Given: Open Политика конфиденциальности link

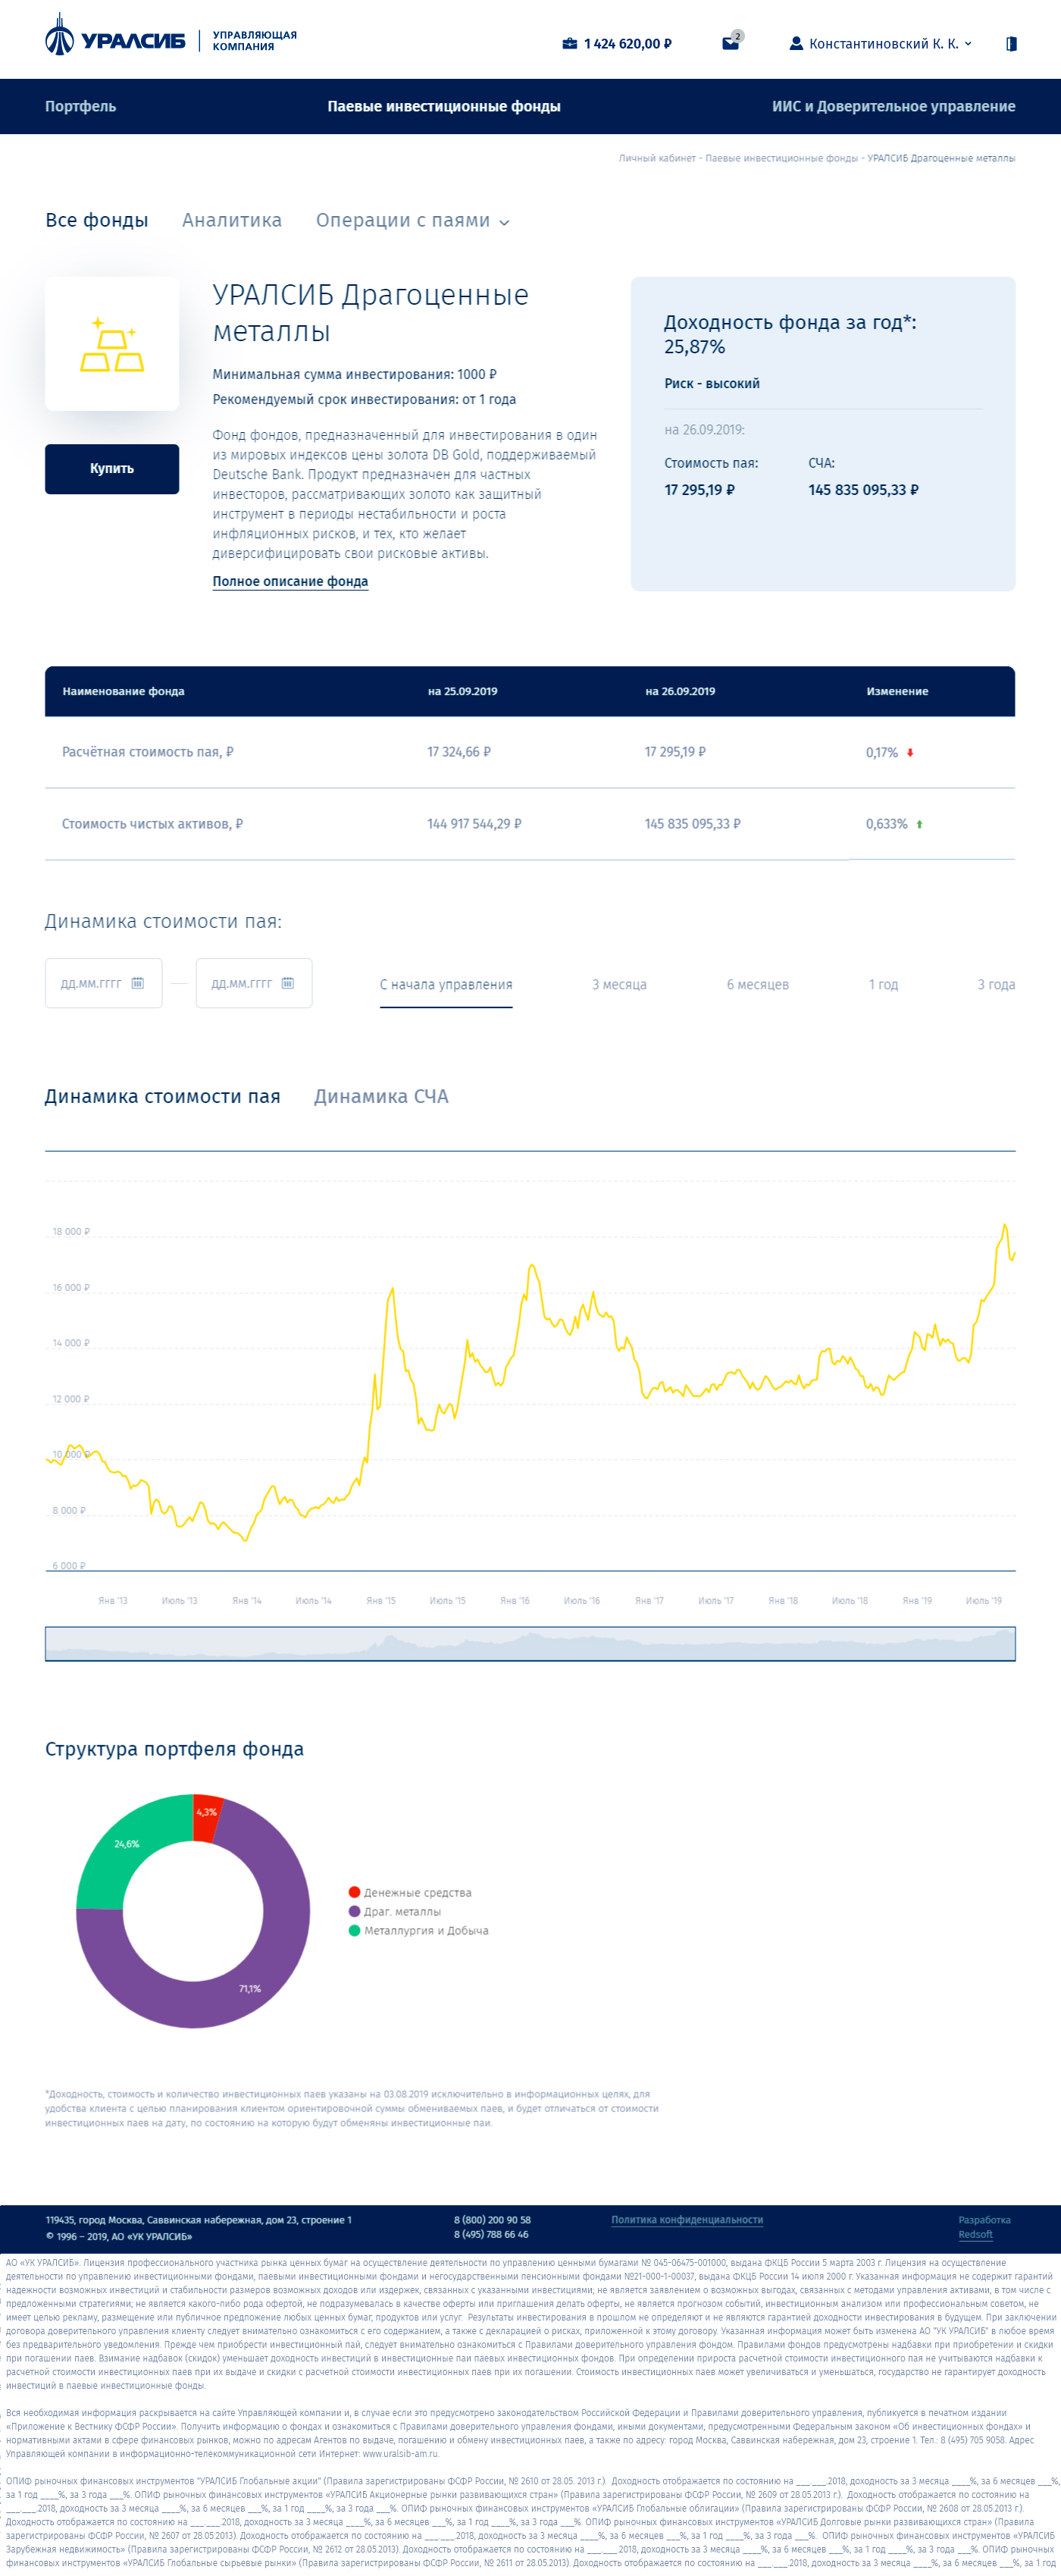Looking at the screenshot, I should pos(687,2220).
